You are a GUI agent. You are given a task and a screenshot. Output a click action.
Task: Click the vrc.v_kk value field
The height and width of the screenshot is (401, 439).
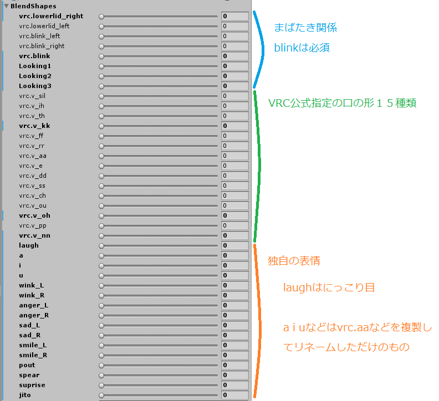(234, 126)
